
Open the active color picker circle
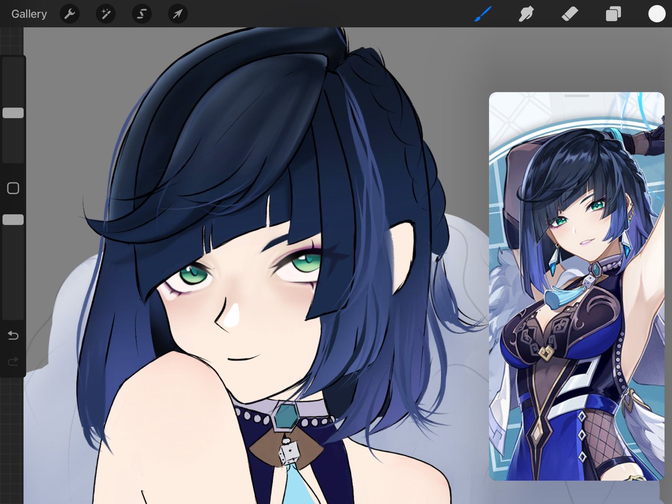[657, 14]
